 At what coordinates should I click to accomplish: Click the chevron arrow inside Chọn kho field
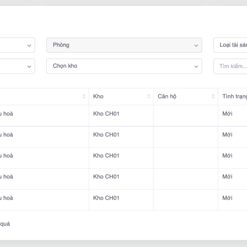click(196, 66)
